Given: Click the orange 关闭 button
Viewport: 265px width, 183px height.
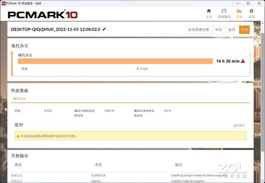Looking at the screenshot, I should coord(244,29).
